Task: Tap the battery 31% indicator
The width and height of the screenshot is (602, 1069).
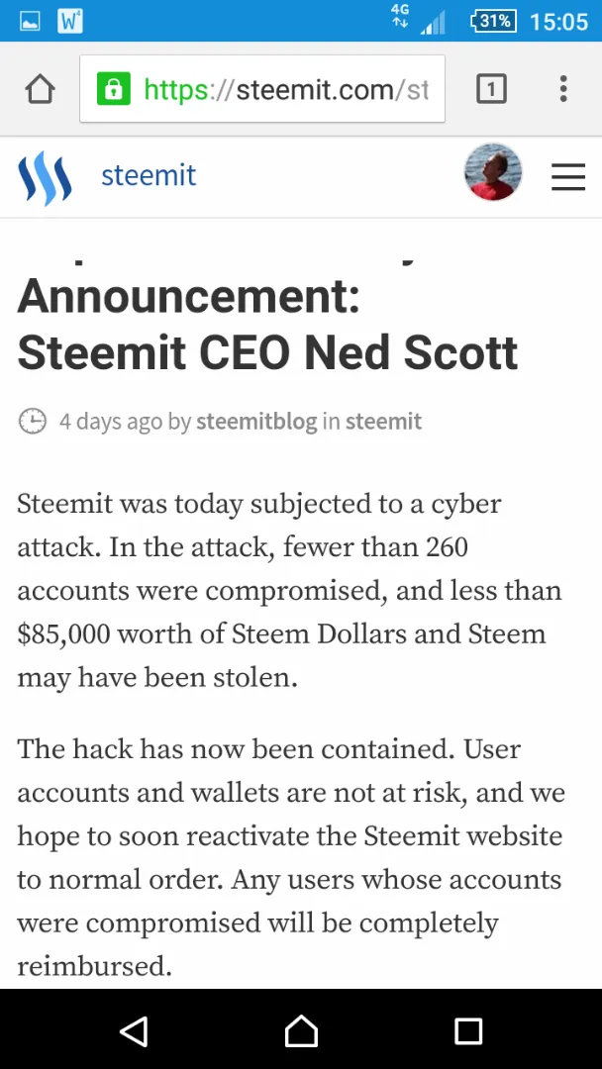Action: click(x=494, y=21)
